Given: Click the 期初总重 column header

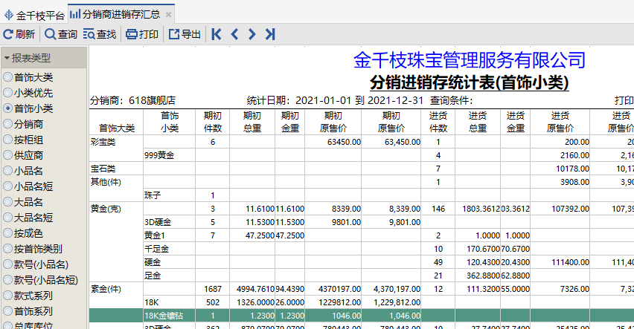Looking at the screenshot, I should click(x=252, y=122).
